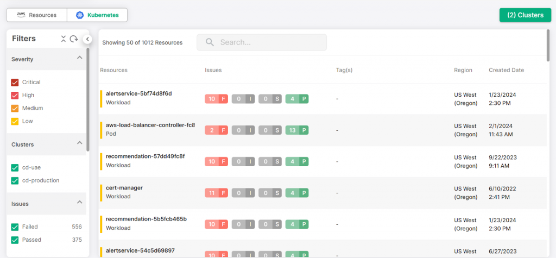The height and width of the screenshot is (258, 556).
Task: Uncheck the Critical severity checkbox
Action: pyautogui.click(x=15, y=83)
